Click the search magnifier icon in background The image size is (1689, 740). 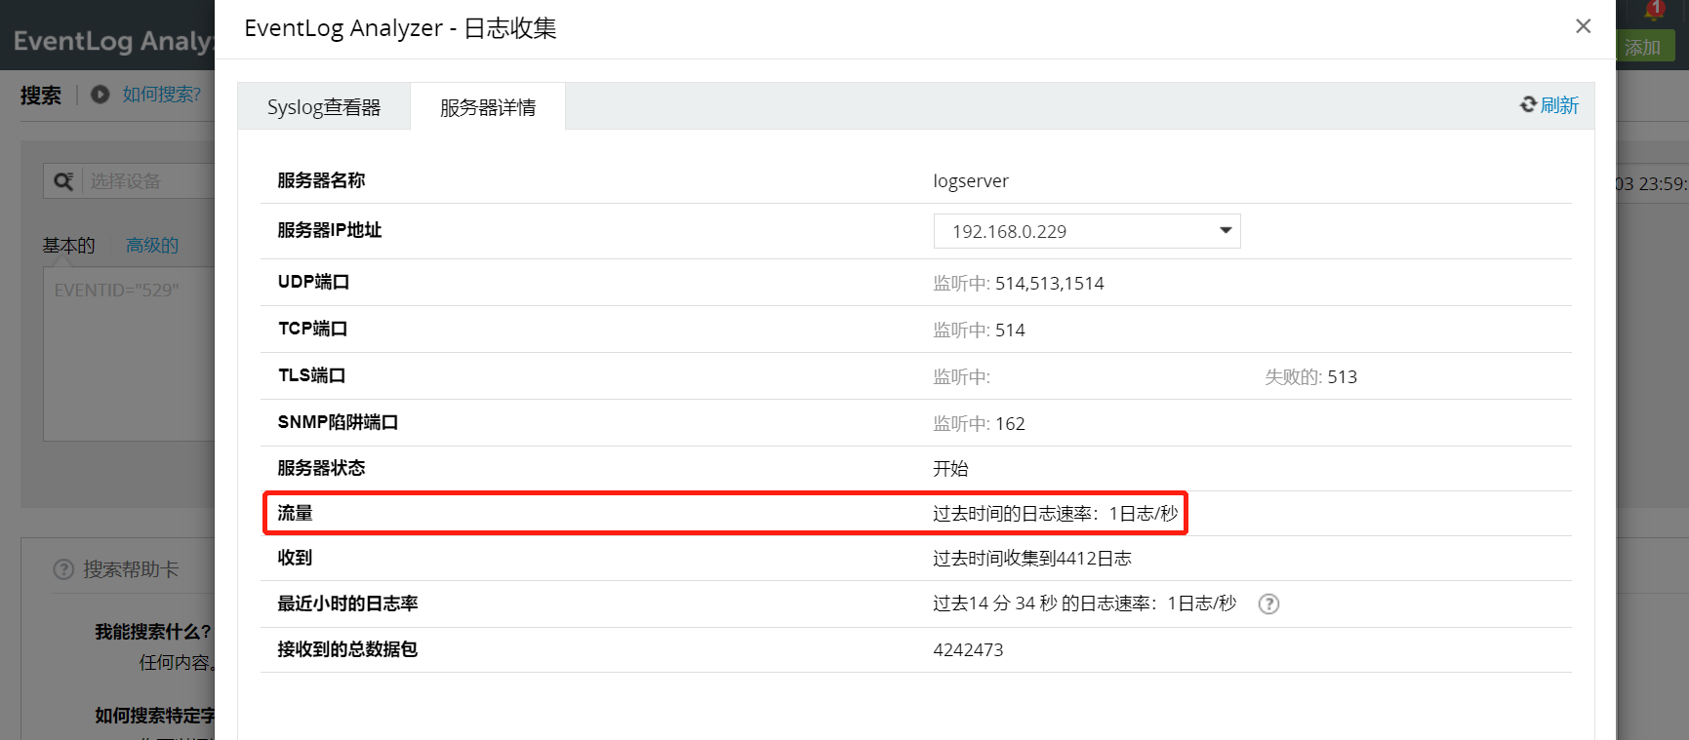pos(63,181)
